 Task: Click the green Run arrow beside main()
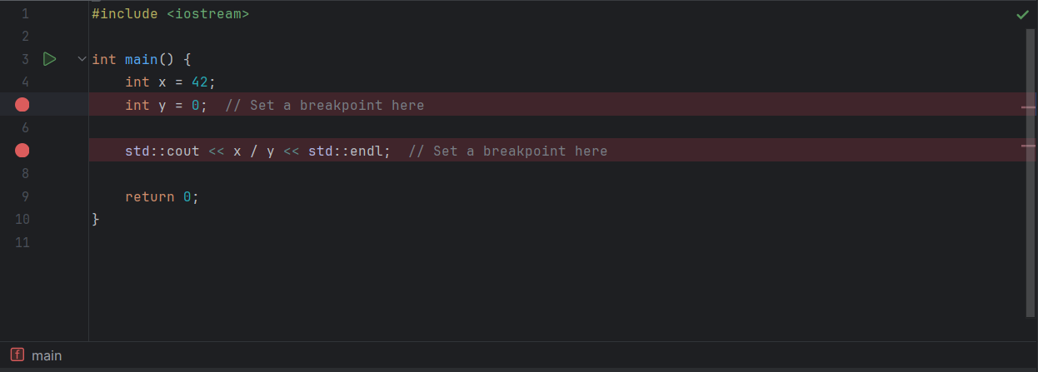pos(49,59)
